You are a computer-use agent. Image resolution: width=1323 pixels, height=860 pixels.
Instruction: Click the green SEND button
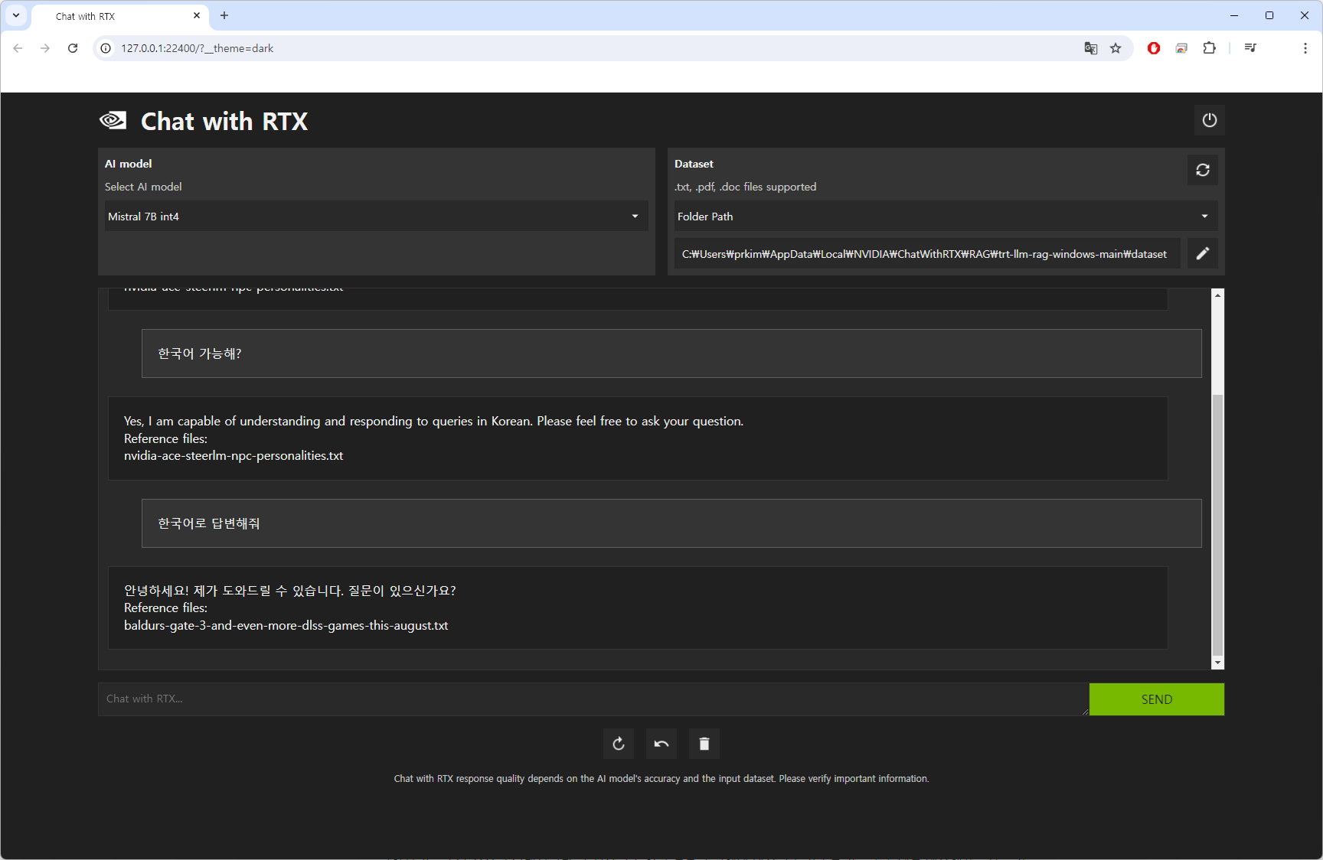coord(1156,699)
